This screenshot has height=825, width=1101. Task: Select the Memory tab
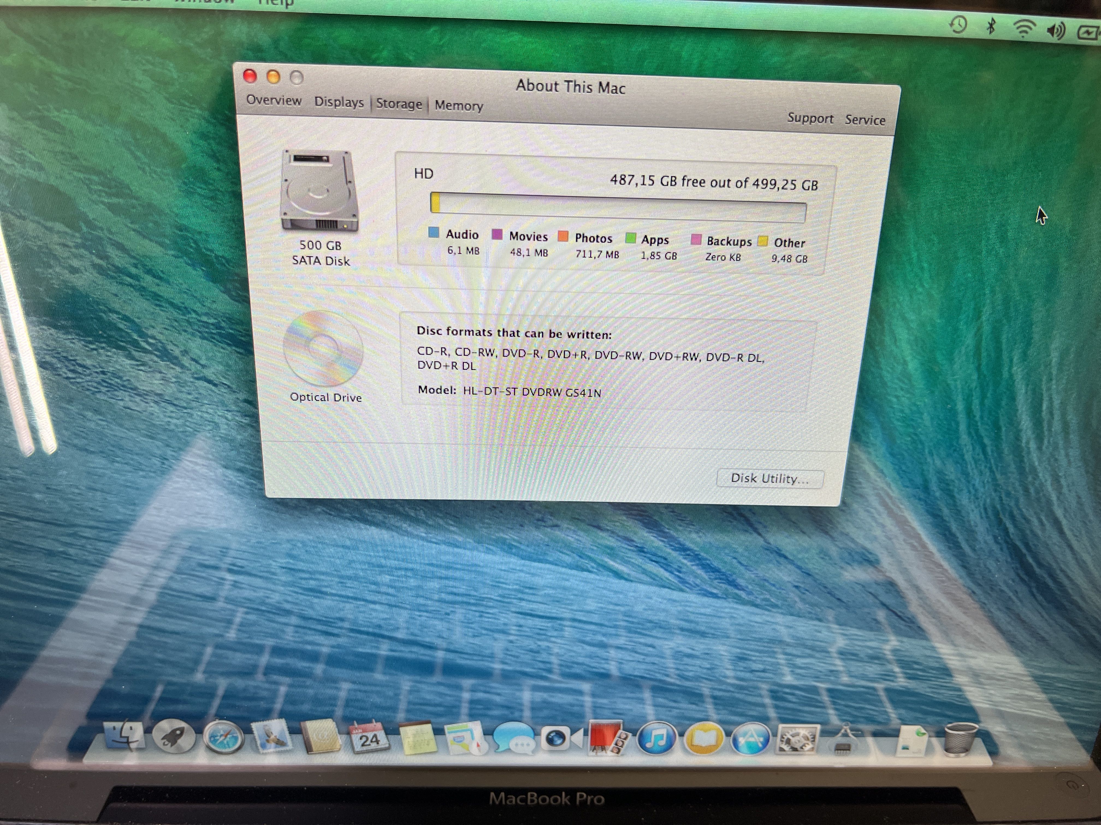pos(458,105)
